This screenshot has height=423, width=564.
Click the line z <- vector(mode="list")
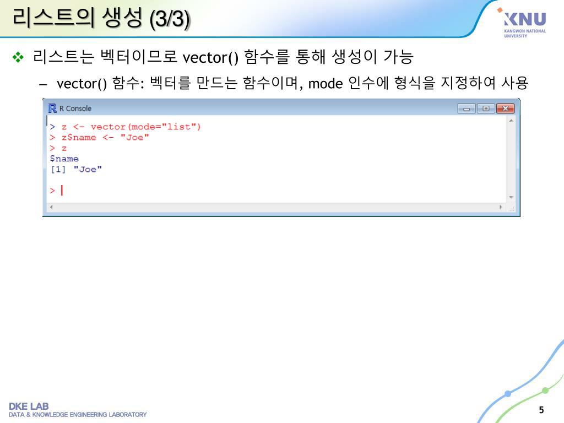(x=125, y=127)
